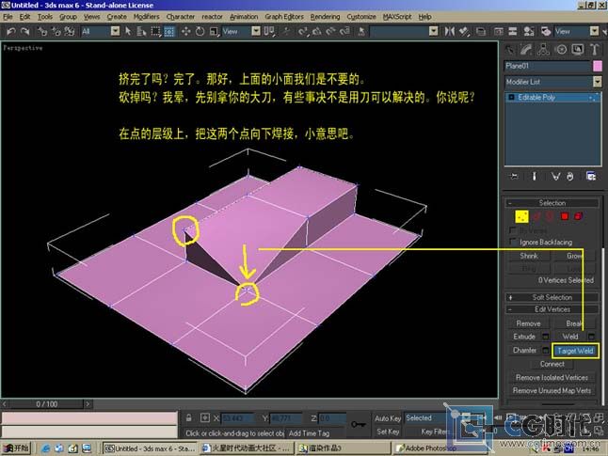Screen dimensions: 608x456
Task: Click Remove Isolated Vertices button
Action: [x=552, y=377]
